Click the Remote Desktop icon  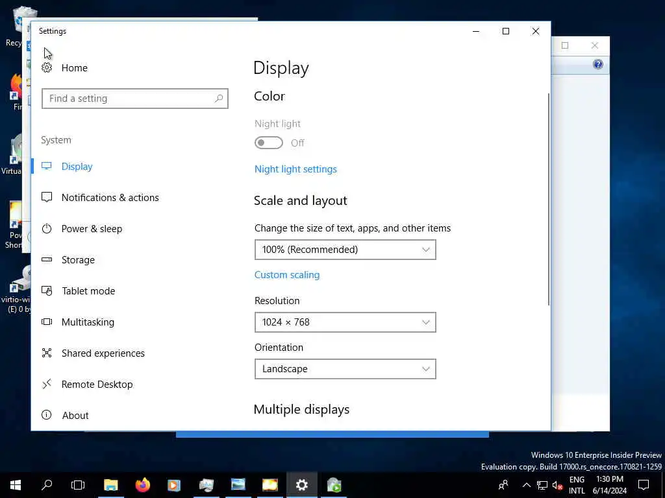47,384
